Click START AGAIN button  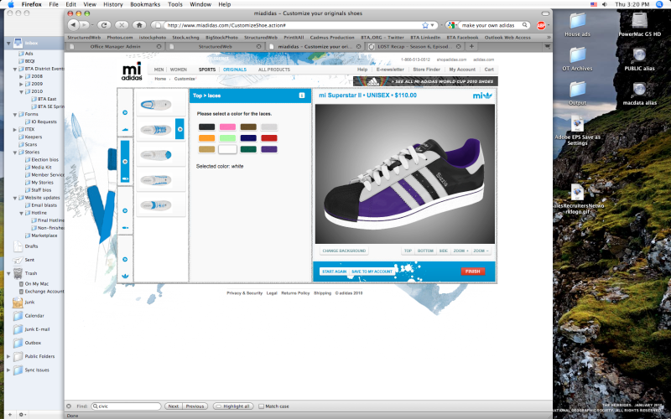coord(334,272)
